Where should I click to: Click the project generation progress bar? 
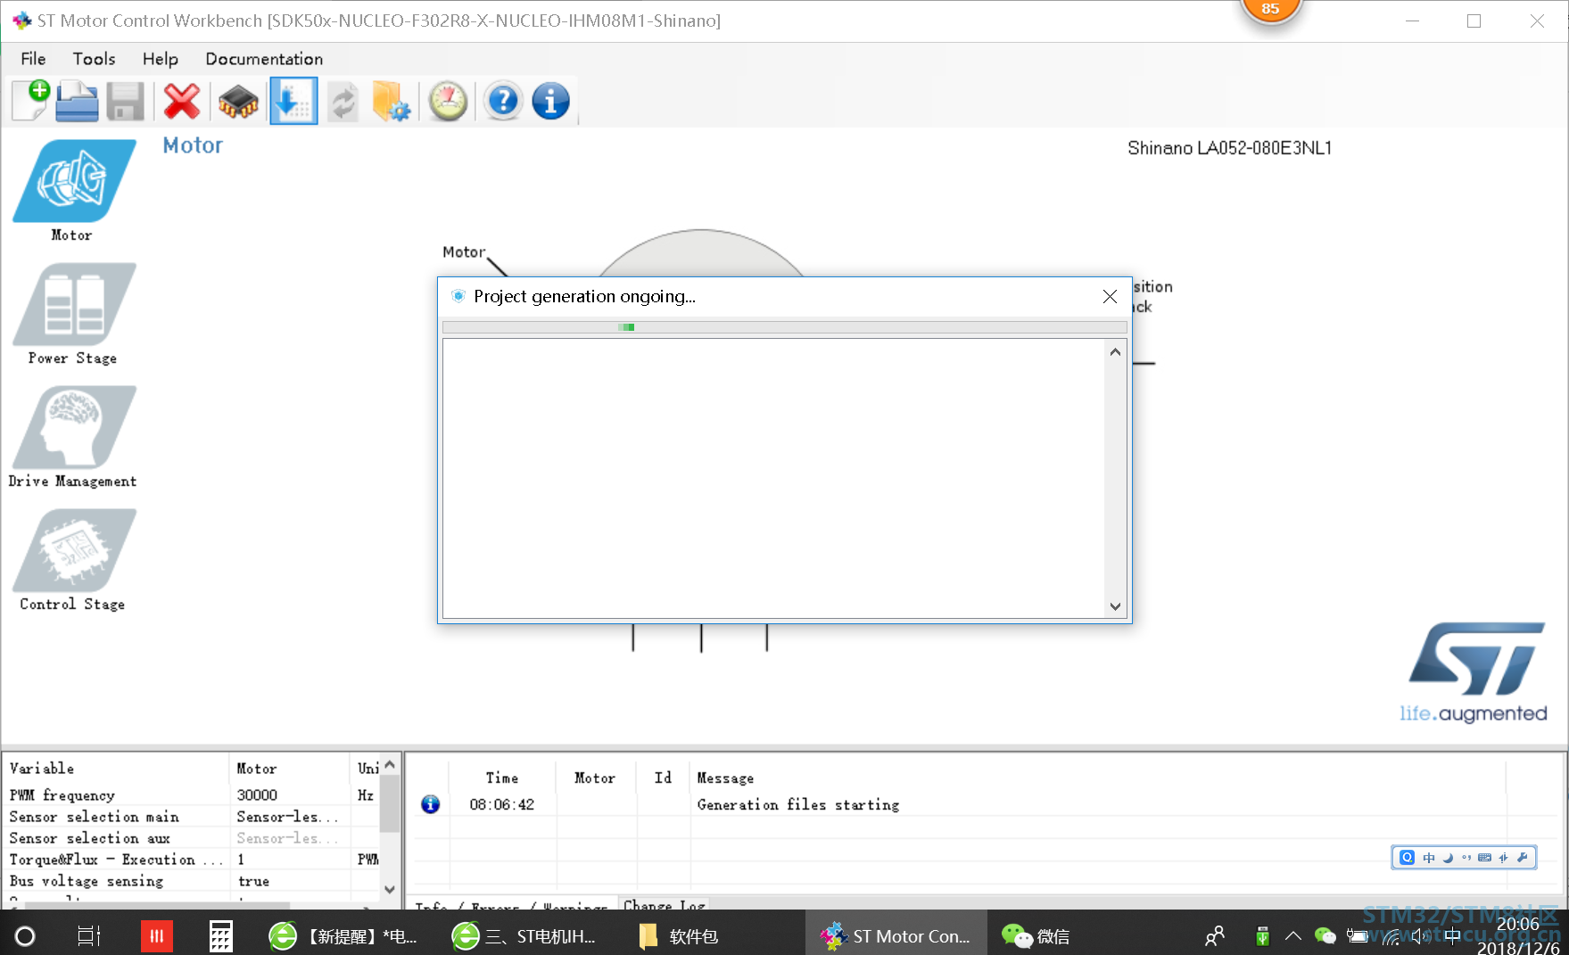pos(785,327)
